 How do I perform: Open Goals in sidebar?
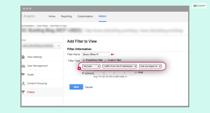tap(30, 75)
